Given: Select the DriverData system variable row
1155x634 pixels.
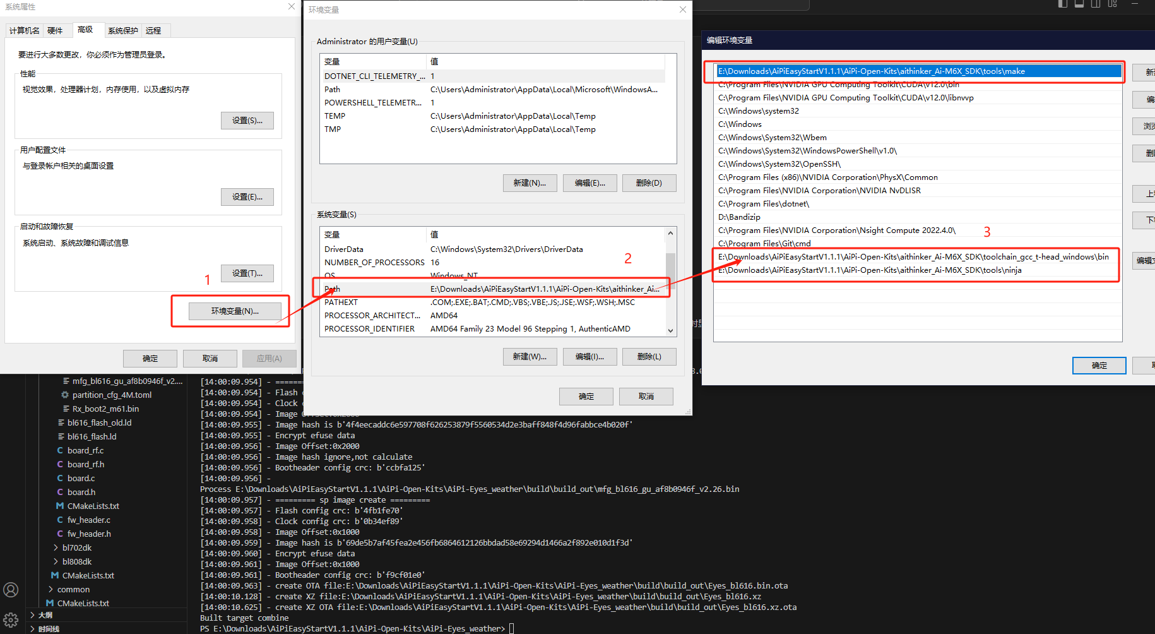Looking at the screenshot, I should [x=492, y=249].
